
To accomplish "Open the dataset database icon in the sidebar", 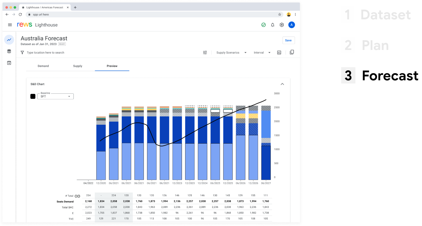I will pyautogui.click(x=9, y=51).
